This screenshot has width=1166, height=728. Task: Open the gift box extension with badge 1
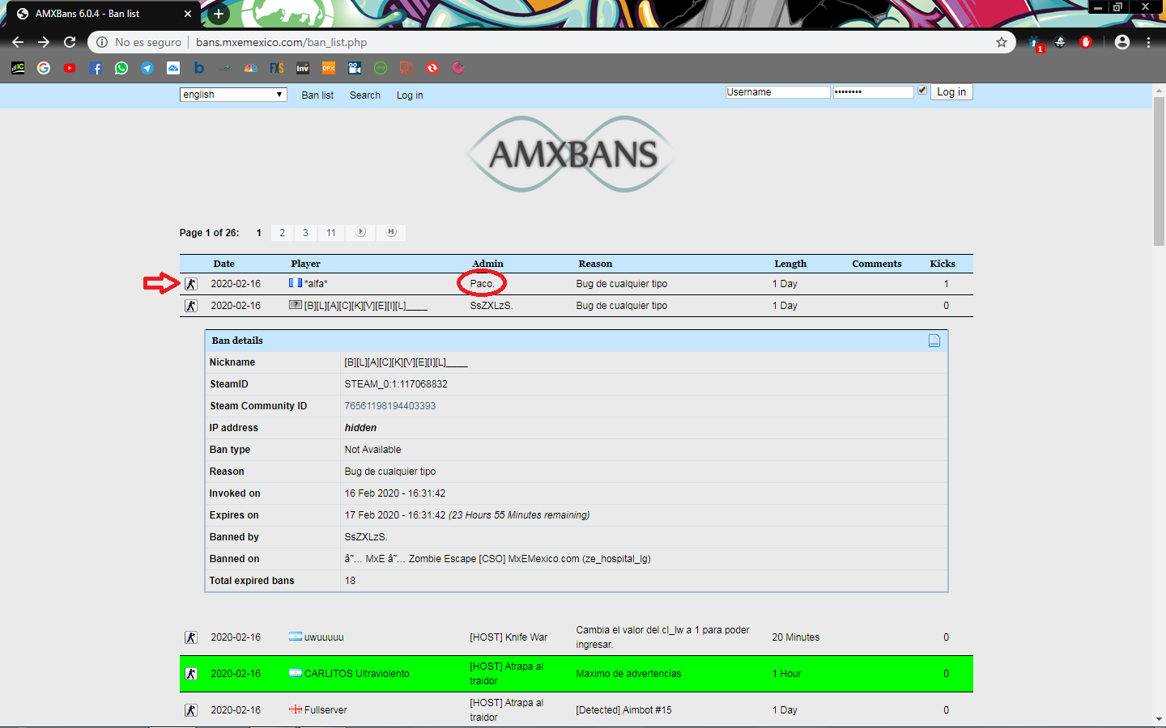(1036, 43)
